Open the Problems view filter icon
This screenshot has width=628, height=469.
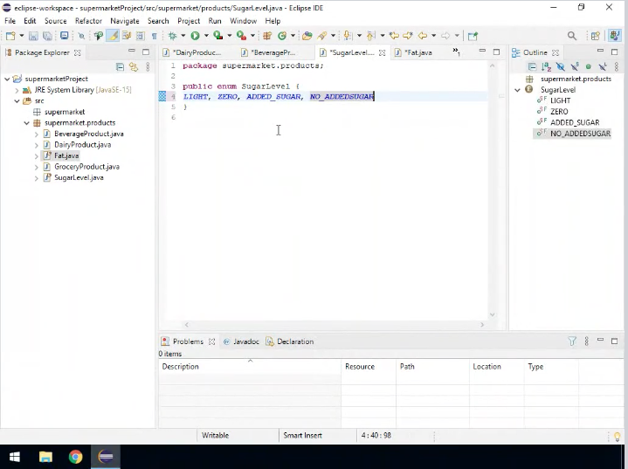pyautogui.click(x=572, y=341)
